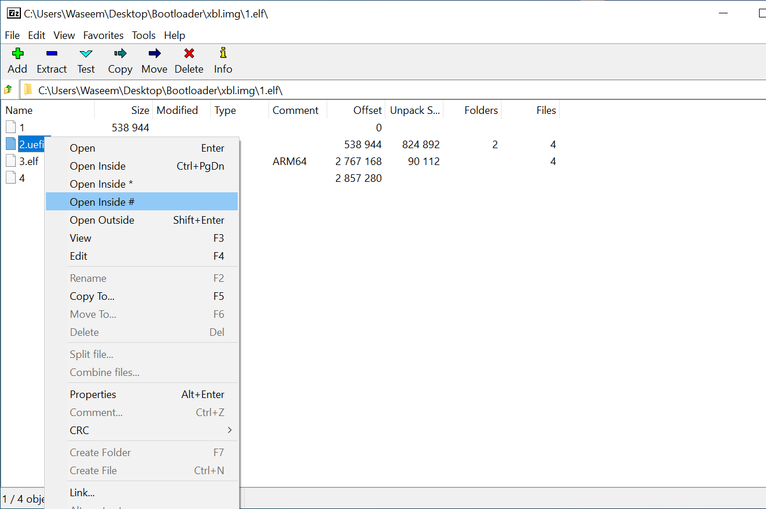Click offset value 2 857 280

click(x=359, y=178)
